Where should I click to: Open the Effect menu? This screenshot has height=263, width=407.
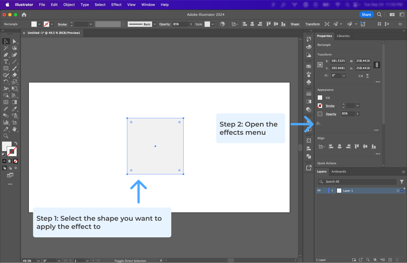click(116, 5)
